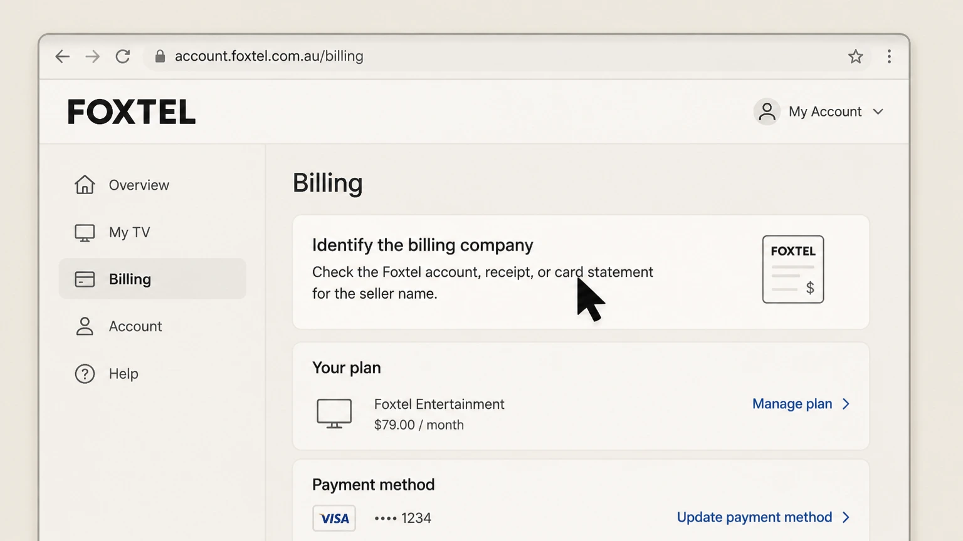
Task: Open the Update payment method link
Action: 754,517
